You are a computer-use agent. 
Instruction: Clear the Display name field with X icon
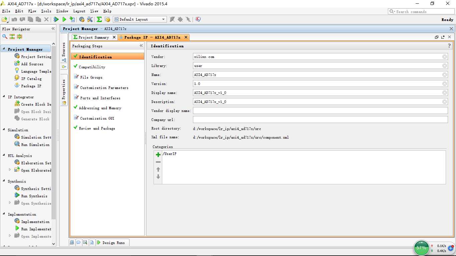click(445, 93)
